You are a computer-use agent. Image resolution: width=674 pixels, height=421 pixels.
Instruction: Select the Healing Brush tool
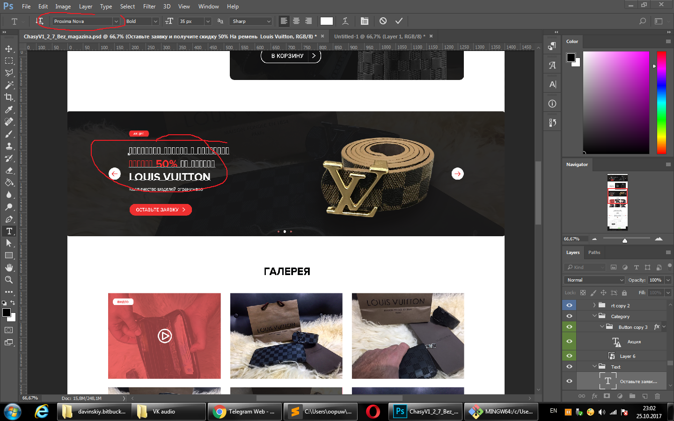9,122
